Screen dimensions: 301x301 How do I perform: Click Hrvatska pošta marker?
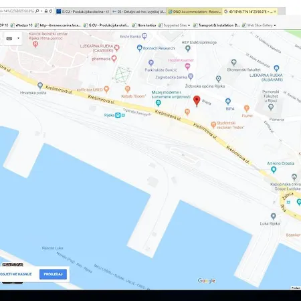(x=40, y=85)
